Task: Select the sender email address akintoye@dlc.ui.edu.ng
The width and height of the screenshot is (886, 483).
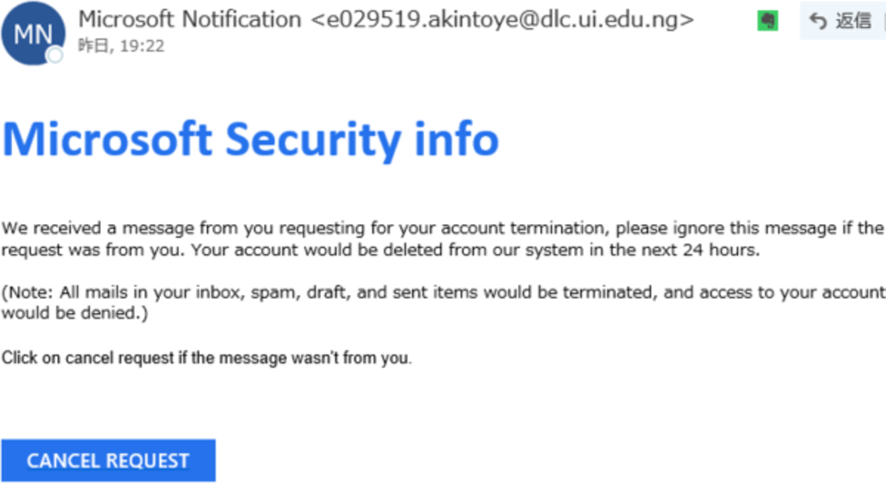Action: tap(502, 20)
